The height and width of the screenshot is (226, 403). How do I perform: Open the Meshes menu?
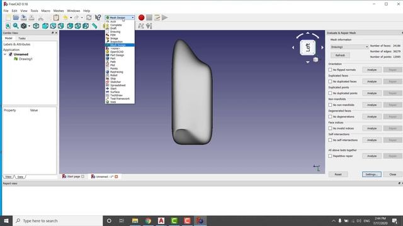(x=59, y=11)
